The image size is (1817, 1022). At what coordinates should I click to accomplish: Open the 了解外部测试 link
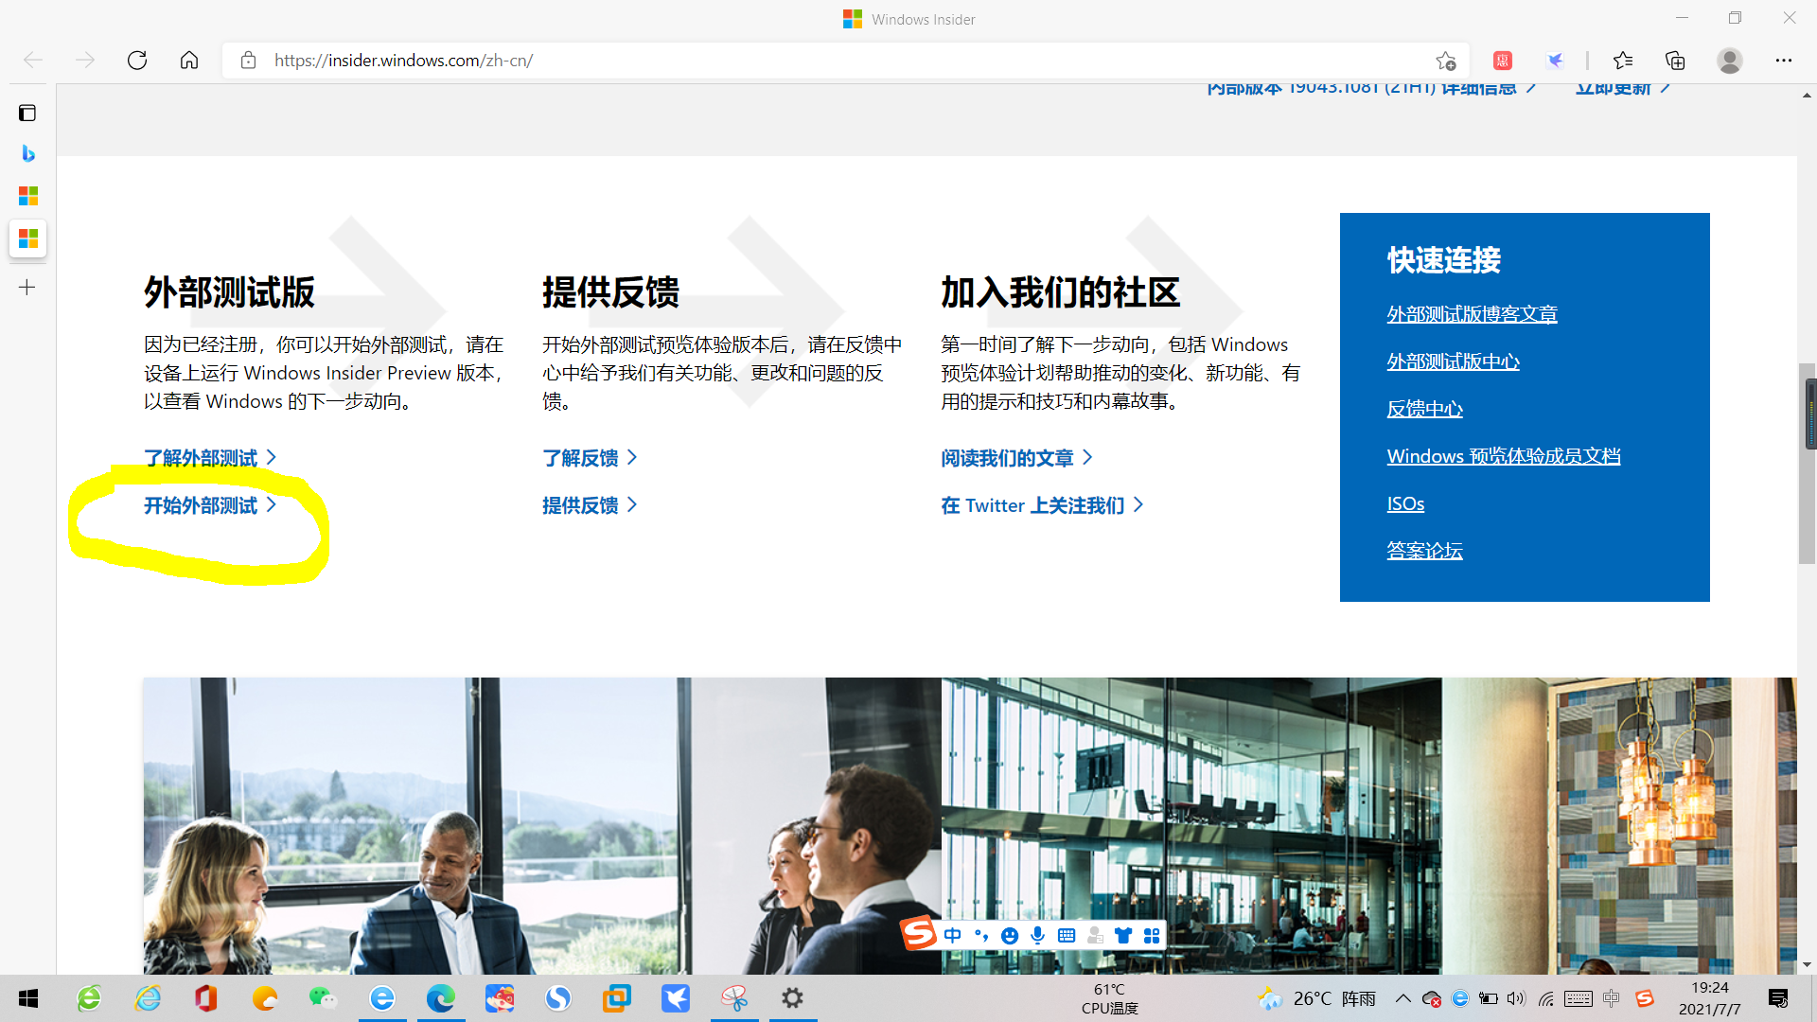click(210, 458)
